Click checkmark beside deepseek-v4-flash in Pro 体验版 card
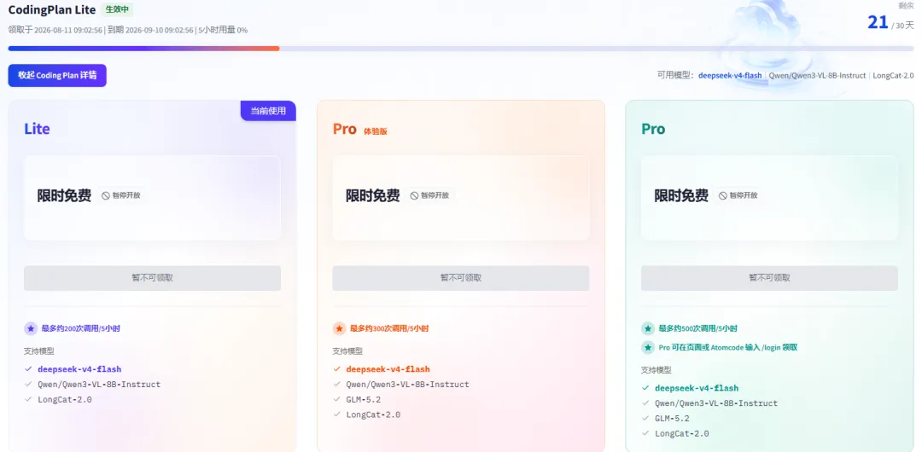Screen dimensions: 922x452 pyautogui.click(x=337, y=369)
